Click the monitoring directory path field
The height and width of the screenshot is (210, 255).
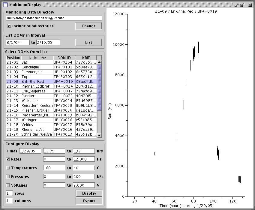coord(54,18)
